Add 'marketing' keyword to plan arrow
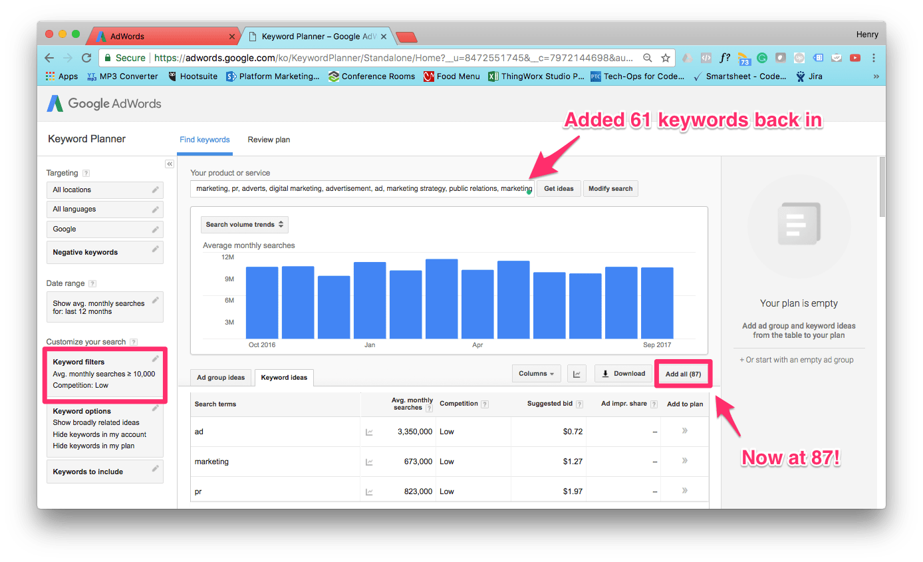 [685, 461]
